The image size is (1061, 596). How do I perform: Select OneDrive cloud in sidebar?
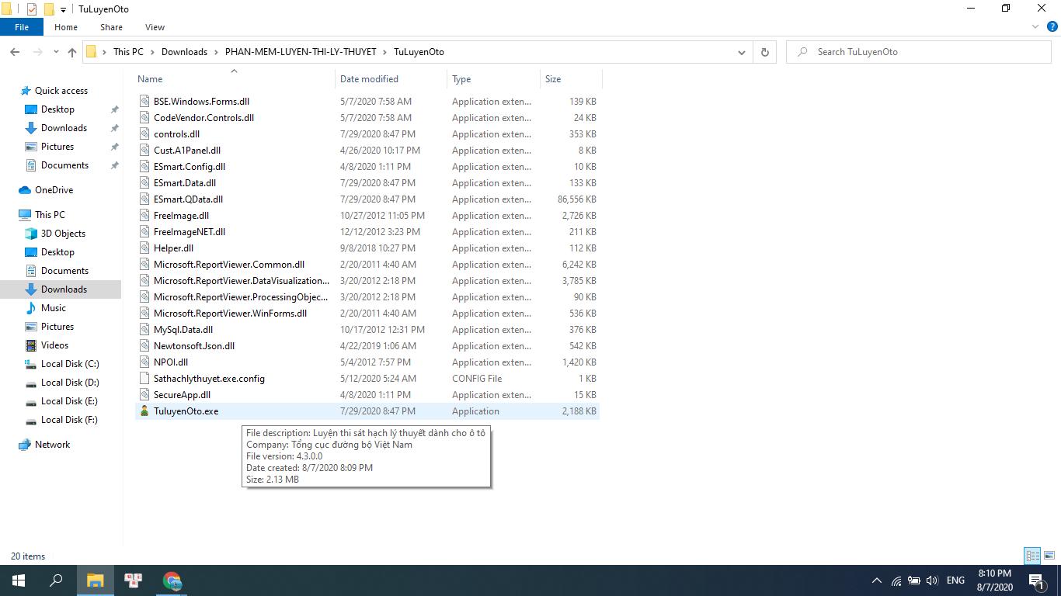coord(25,190)
